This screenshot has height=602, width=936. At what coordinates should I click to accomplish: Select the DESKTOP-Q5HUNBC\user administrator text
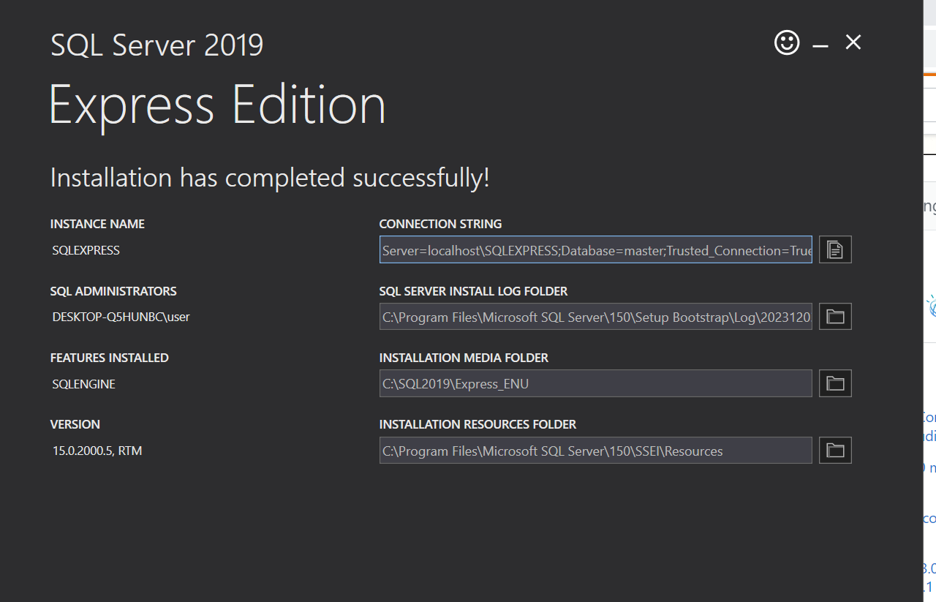121,317
